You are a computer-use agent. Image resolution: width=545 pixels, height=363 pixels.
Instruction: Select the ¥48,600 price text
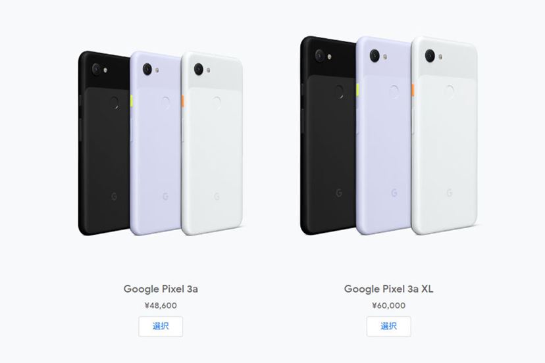click(161, 305)
